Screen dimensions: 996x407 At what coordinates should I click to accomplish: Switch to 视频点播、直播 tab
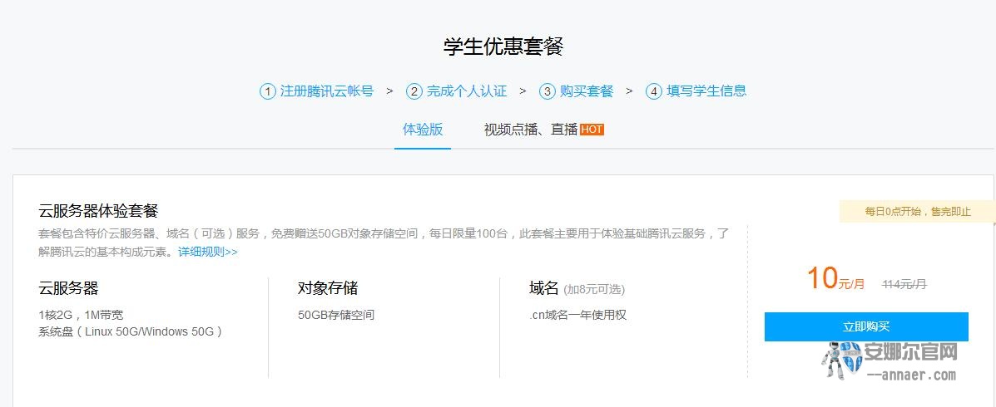tap(530, 130)
